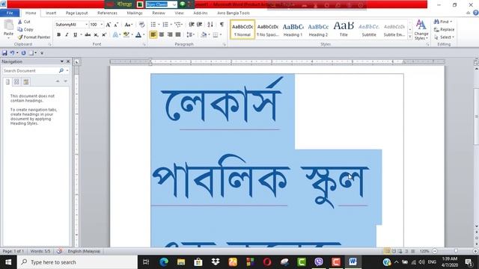Expand the Numbering dropdown
479x269 pixels.
pyautogui.click(x=171, y=25)
